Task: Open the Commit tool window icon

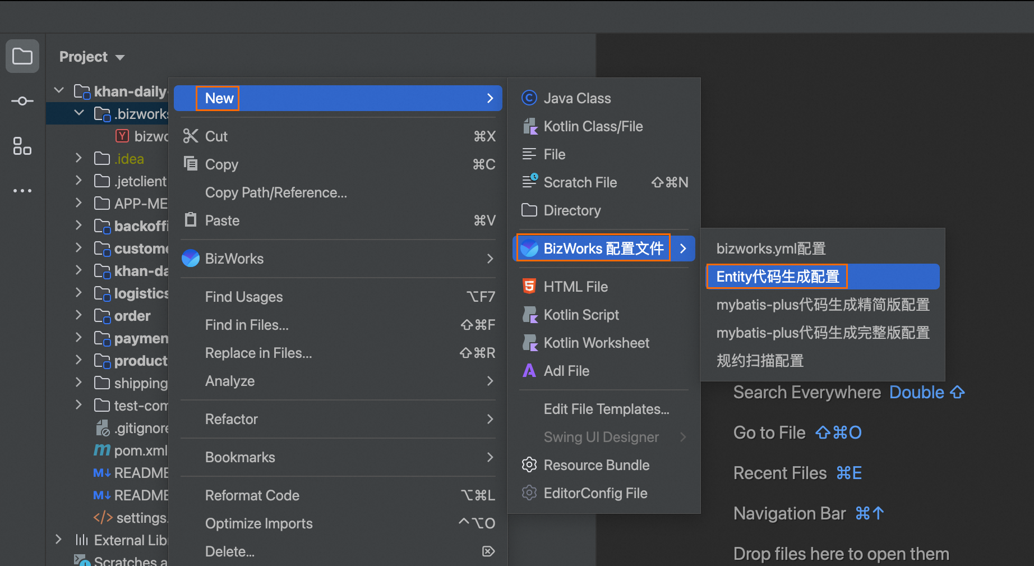Action: coord(22,101)
